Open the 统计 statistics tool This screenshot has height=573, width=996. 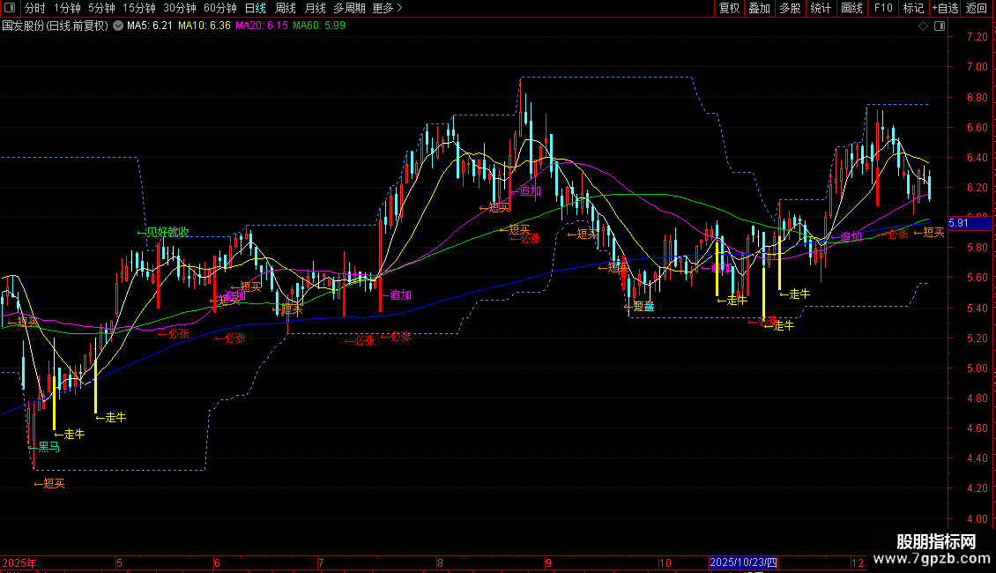coord(821,8)
